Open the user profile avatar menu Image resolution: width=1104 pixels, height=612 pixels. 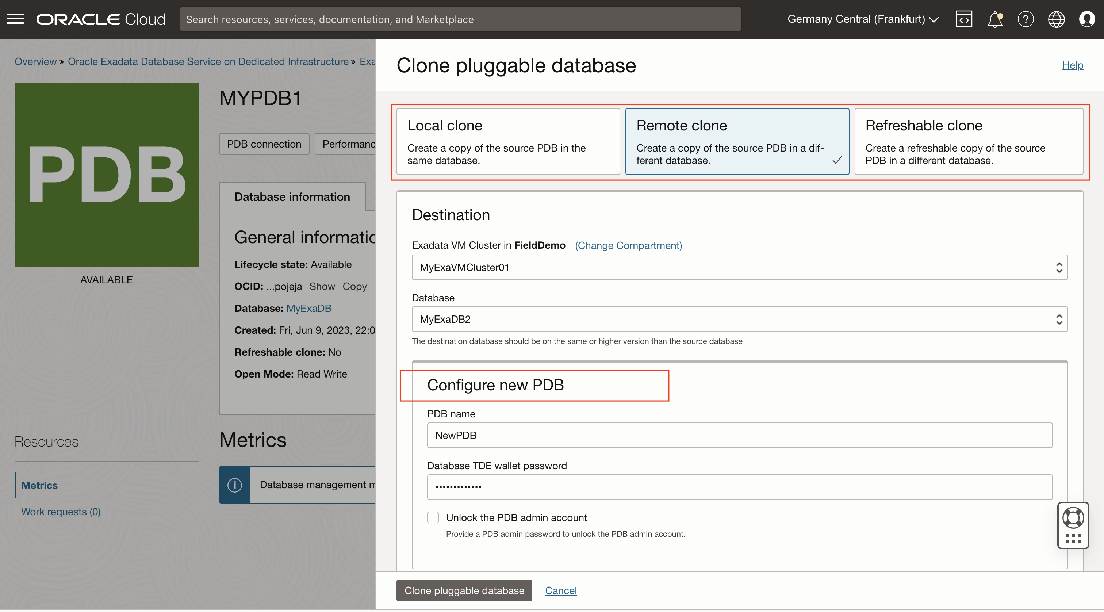tap(1086, 19)
